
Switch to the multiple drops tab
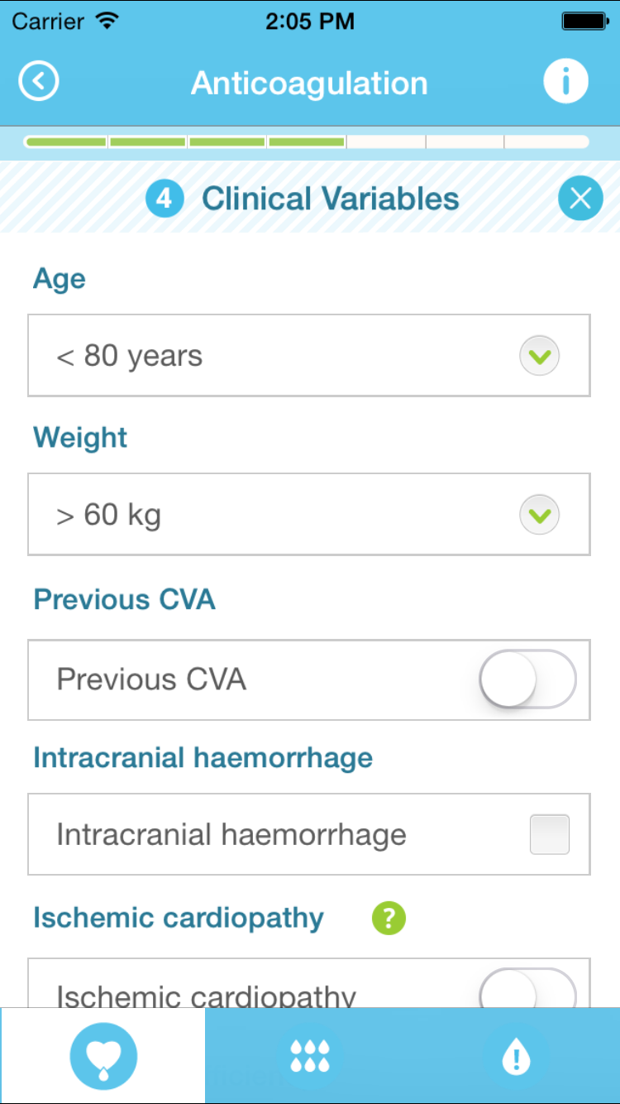click(x=310, y=1056)
